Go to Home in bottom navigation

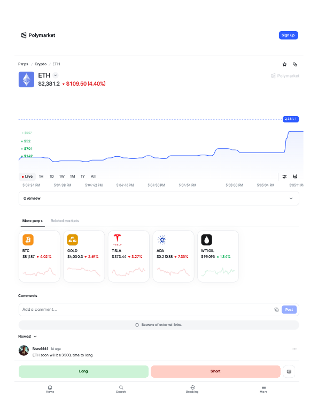pyautogui.click(x=50, y=389)
